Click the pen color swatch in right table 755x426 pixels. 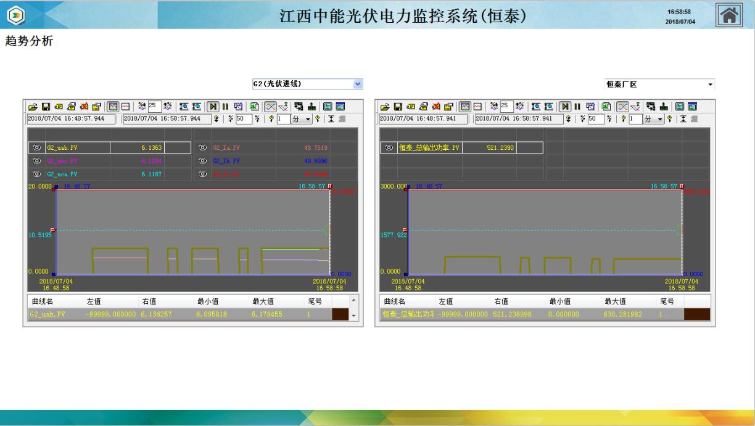click(x=696, y=314)
